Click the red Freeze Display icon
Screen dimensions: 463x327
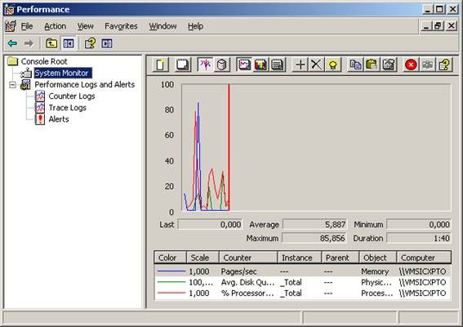click(411, 65)
